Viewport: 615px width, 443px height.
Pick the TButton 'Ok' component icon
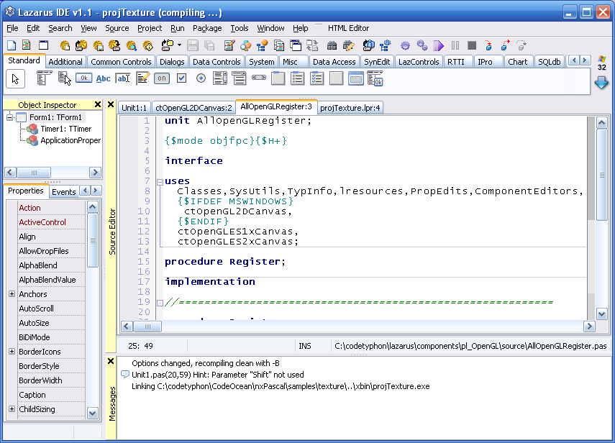pyautogui.click(x=83, y=78)
